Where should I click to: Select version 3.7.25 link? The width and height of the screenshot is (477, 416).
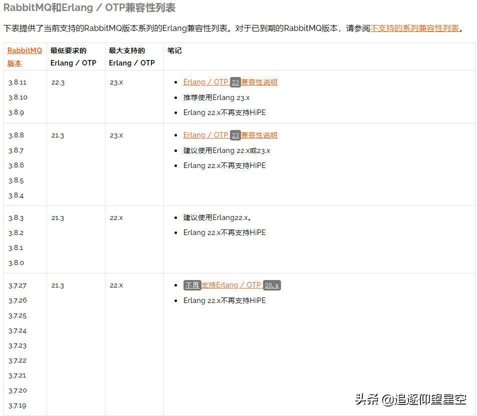point(17,315)
